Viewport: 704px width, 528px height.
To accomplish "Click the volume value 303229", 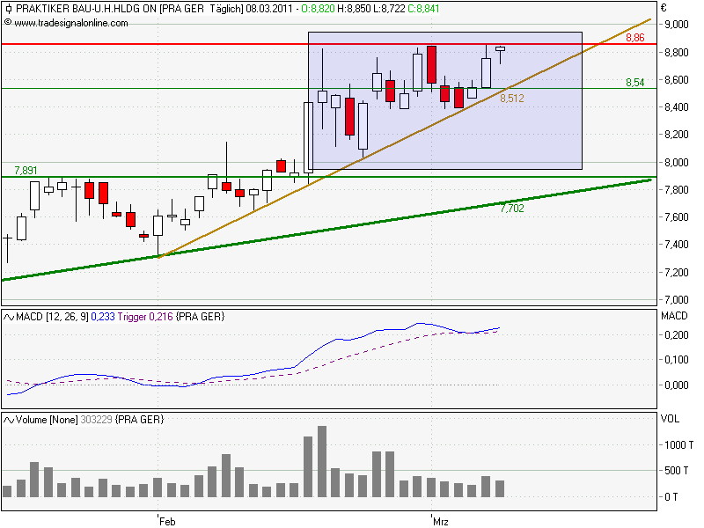I will coord(96,420).
